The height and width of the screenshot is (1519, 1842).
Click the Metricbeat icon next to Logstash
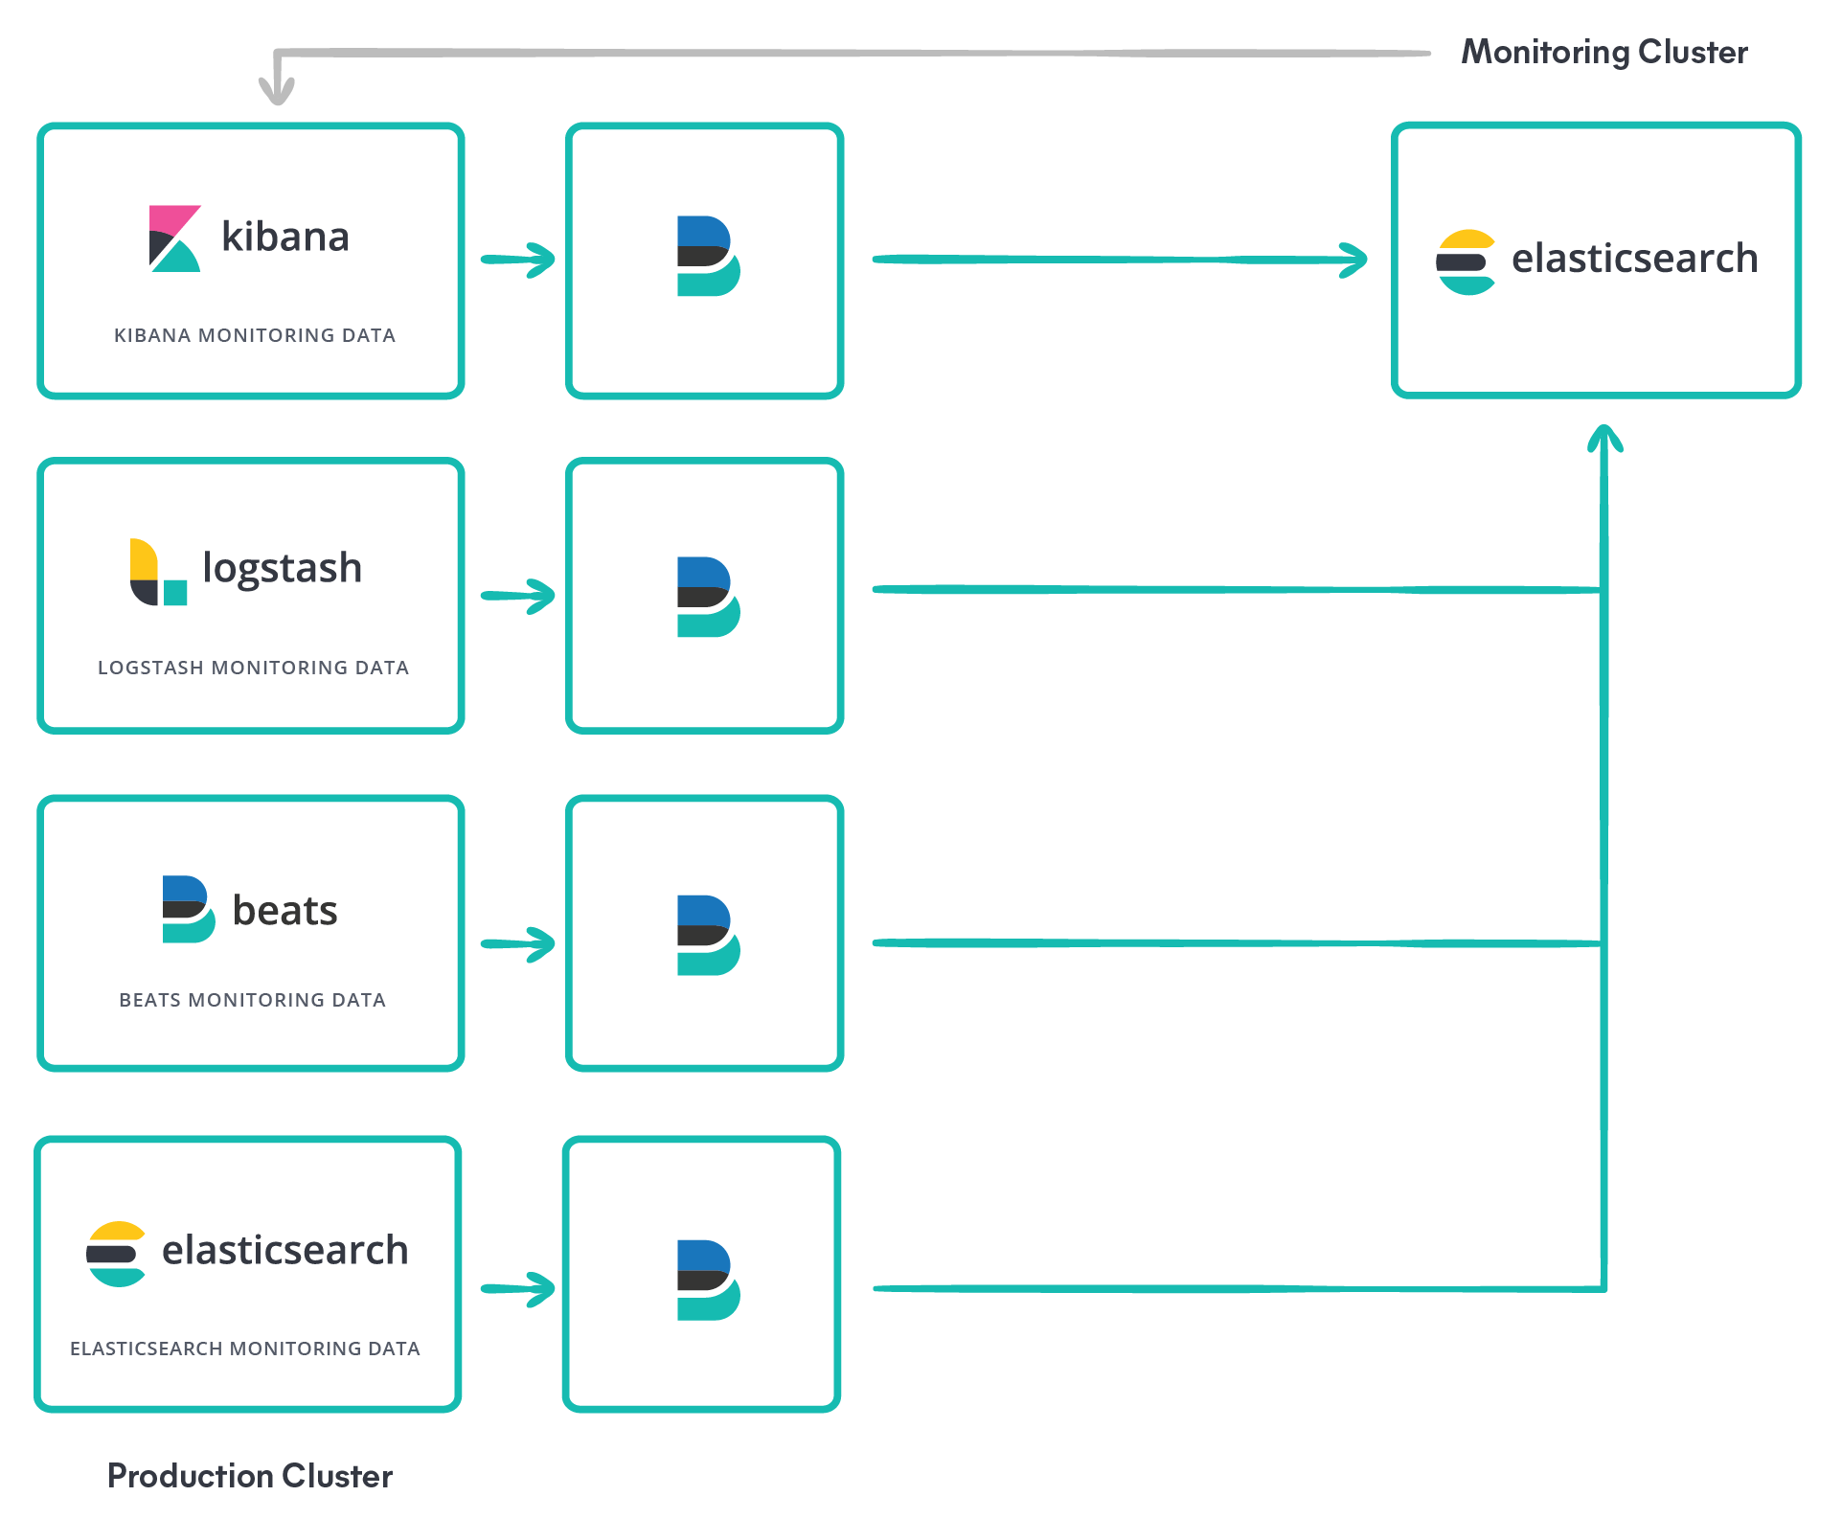coord(707,597)
